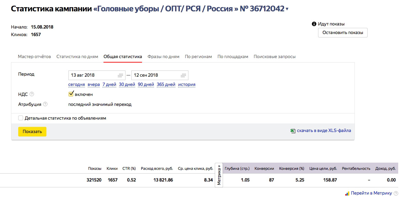
Task: Choose the 7 дней period link
Action: pyautogui.click(x=109, y=85)
